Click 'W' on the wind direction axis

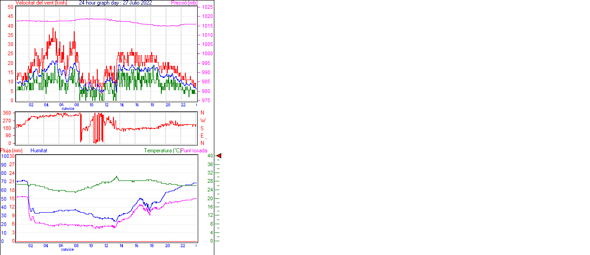click(x=202, y=121)
